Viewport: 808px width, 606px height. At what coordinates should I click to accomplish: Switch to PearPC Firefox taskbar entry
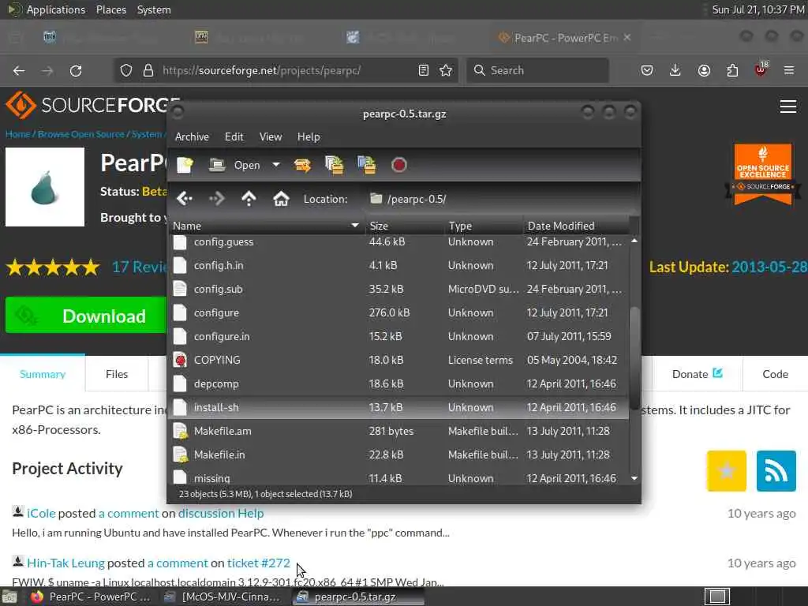pyautogui.click(x=90, y=597)
